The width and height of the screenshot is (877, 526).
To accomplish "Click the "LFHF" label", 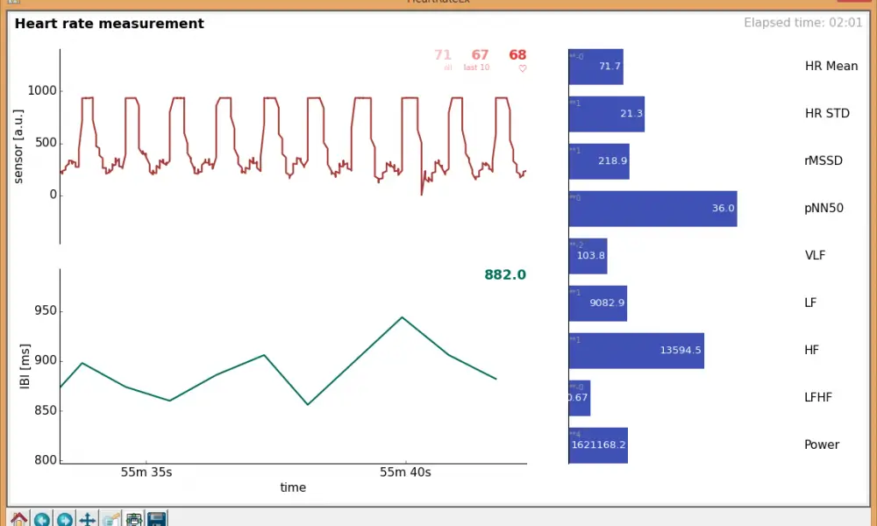I will (818, 397).
